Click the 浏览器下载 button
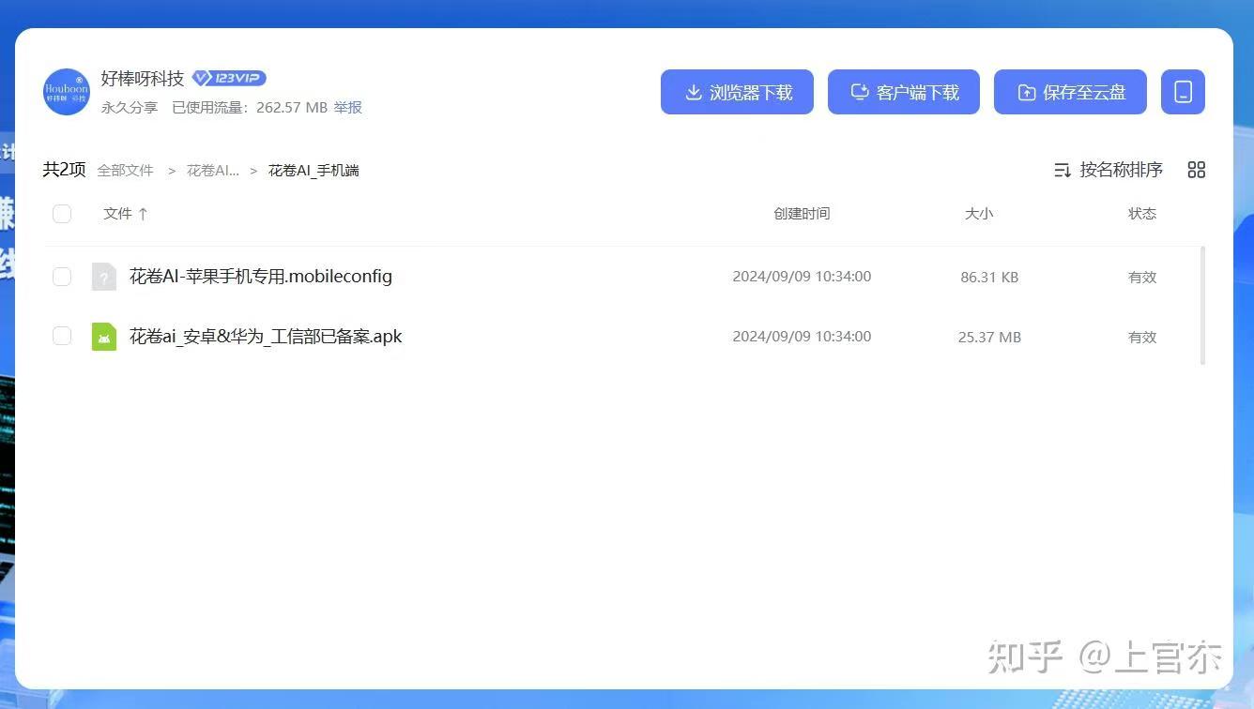1254x709 pixels. (x=737, y=92)
